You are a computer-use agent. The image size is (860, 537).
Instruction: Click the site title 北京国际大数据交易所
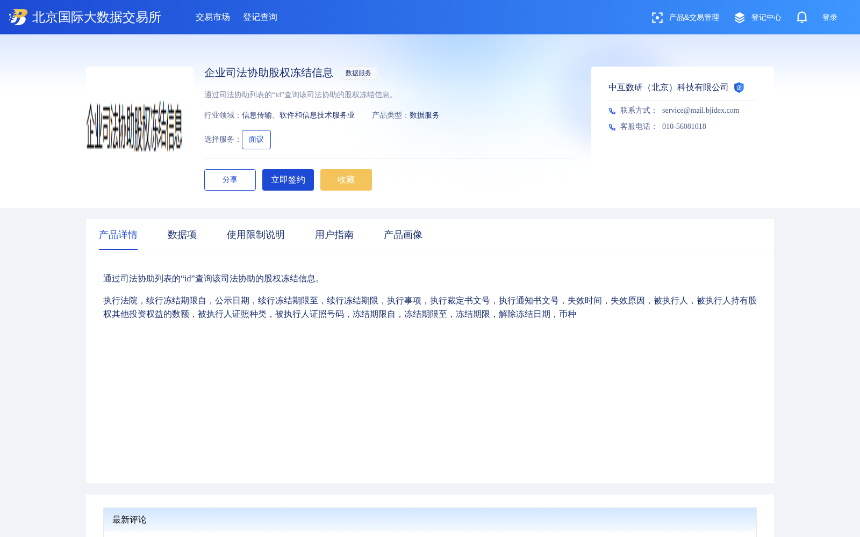point(97,17)
